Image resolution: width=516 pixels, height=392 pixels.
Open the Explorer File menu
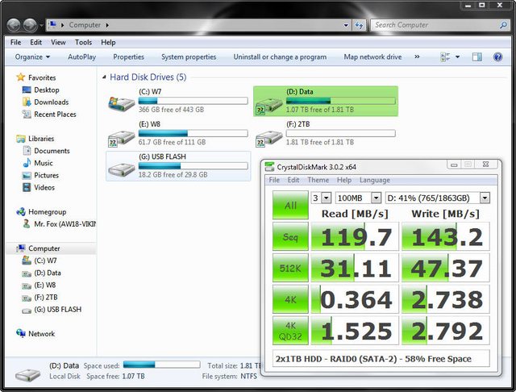[x=15, y=42]
